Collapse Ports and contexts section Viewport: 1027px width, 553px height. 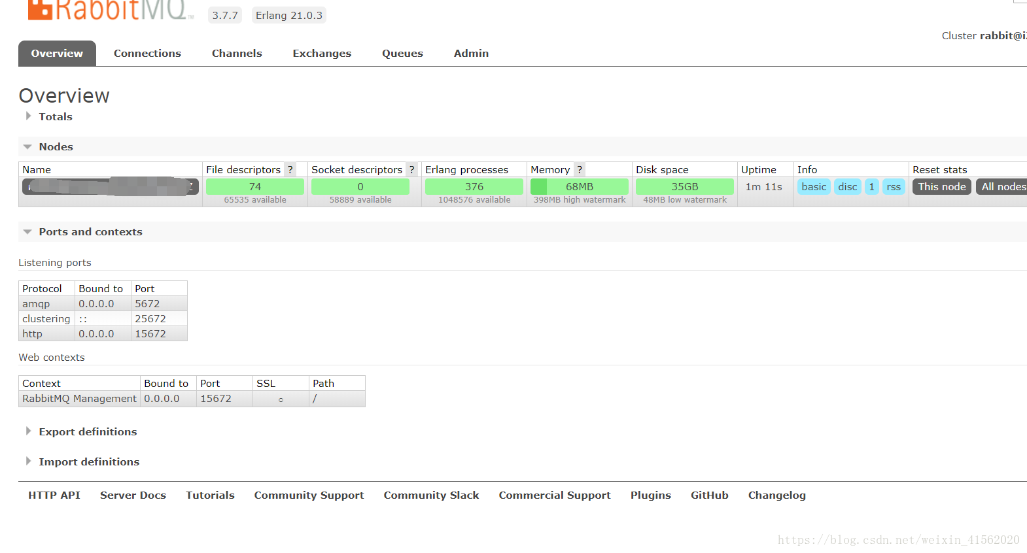point(83,231)
